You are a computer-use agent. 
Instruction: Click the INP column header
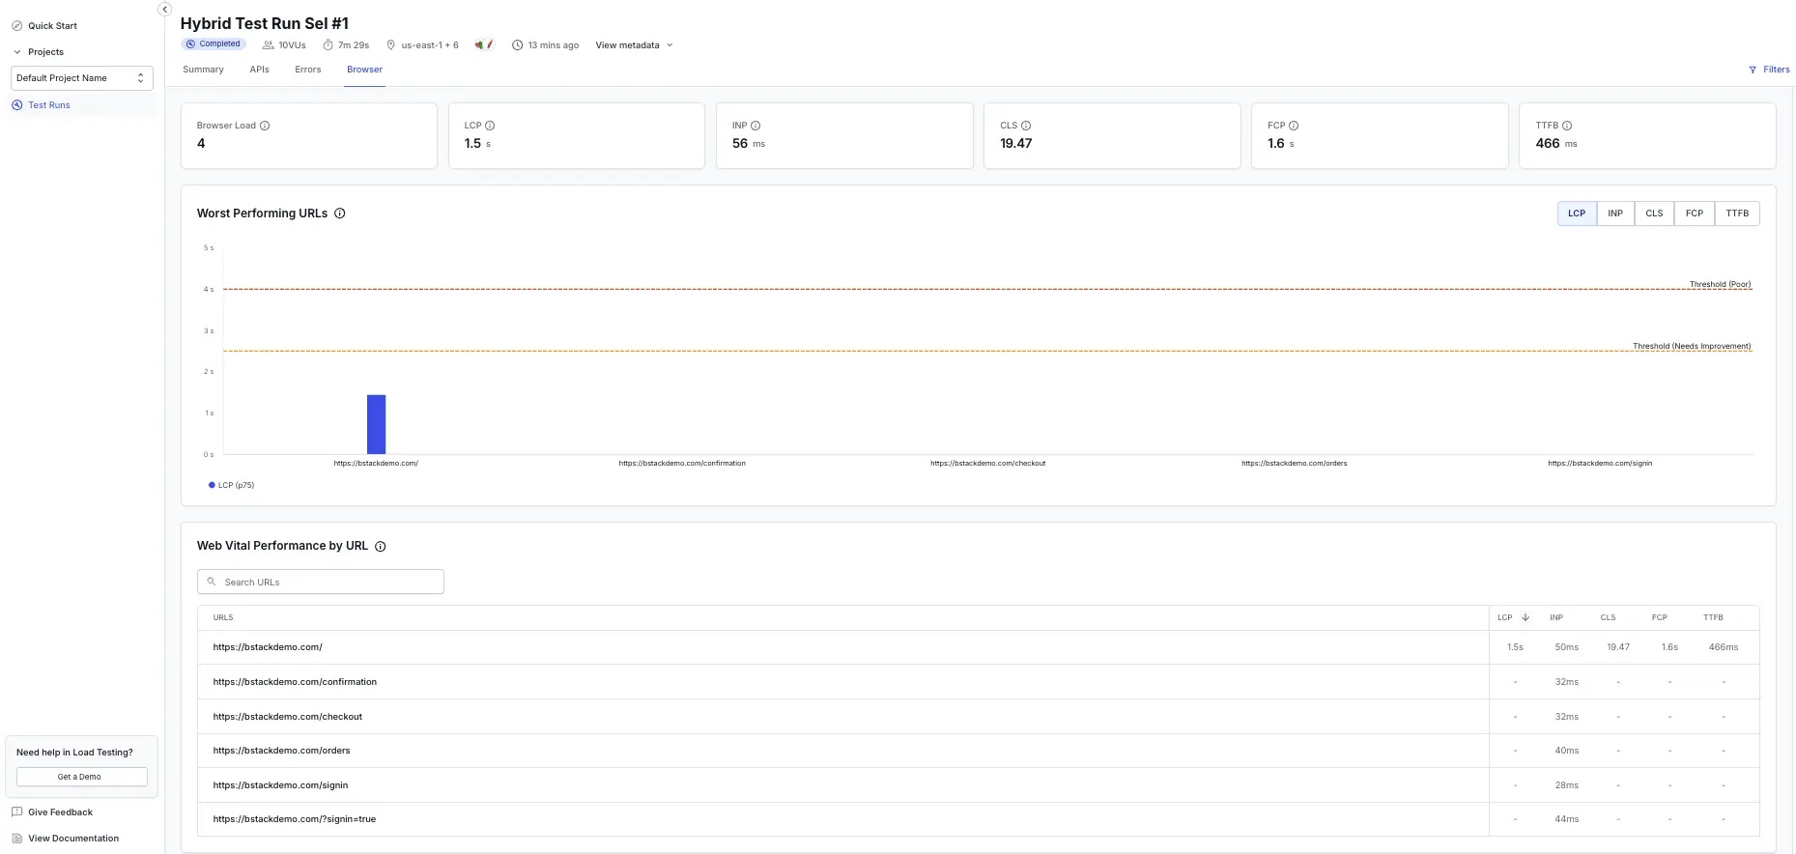1556,617
